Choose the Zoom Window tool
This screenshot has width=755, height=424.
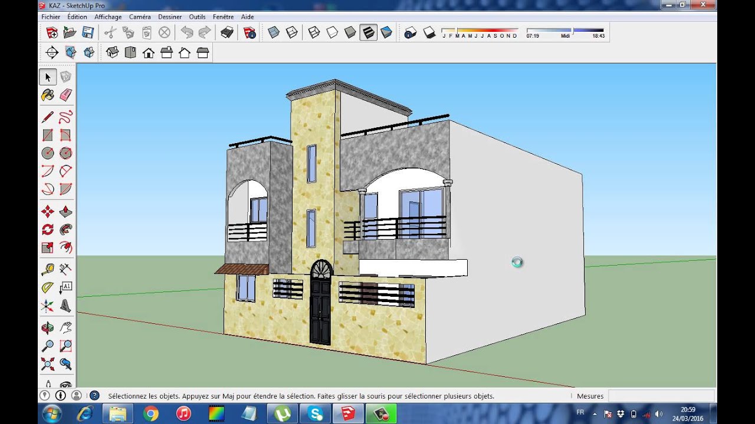tap(65, 346)
